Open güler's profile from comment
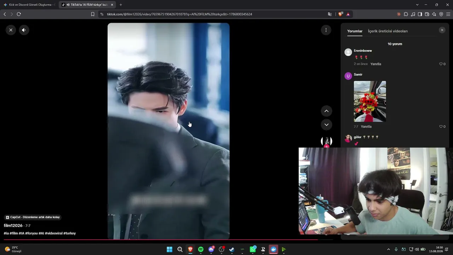 [357, 137]
